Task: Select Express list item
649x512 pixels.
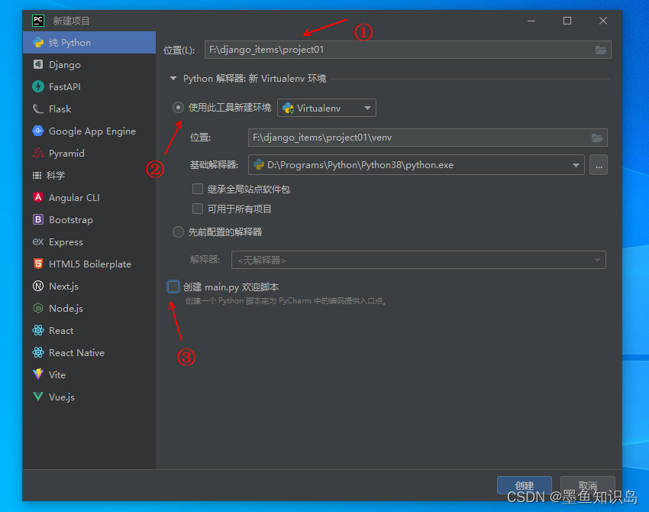Action: [89, 242]
